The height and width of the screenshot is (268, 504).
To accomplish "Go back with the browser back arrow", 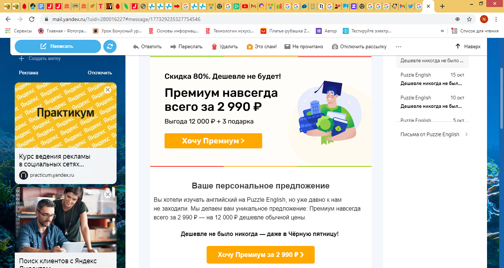I will (8, 19).
